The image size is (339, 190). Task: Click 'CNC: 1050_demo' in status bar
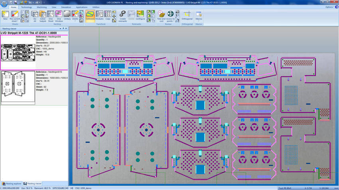[x=83, y=188]
